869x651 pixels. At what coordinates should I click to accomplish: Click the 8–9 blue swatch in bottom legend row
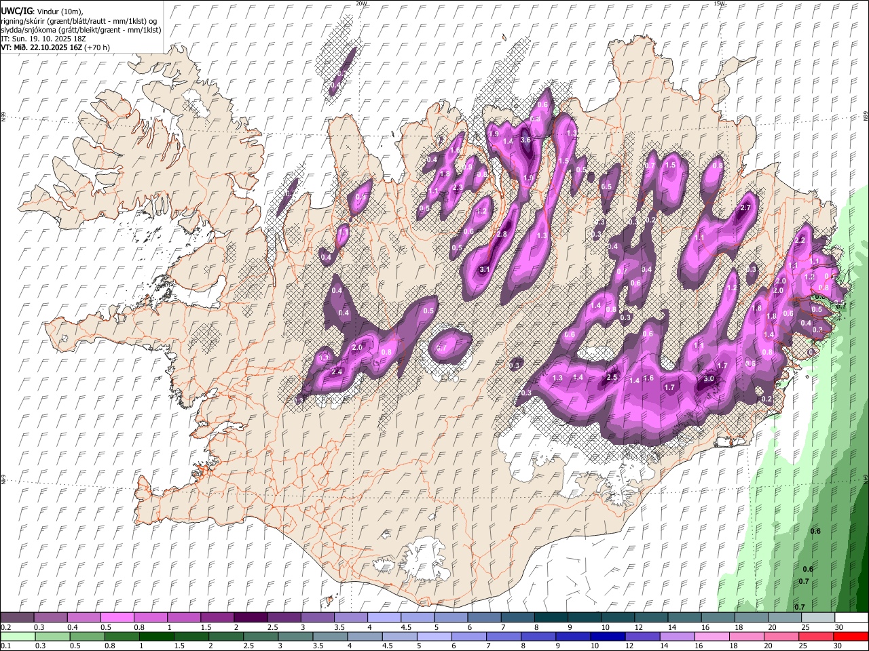point(538,637)
